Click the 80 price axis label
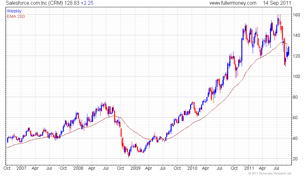 295,97
